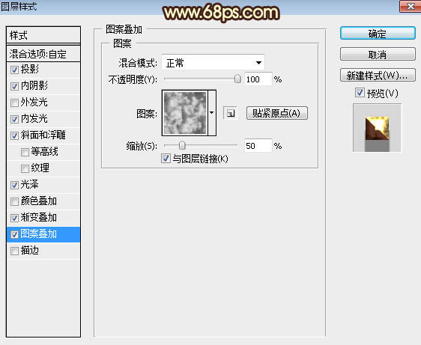The image size is (421, 345).
Task: Open the pattern picker dropdown arrow
Action: coord(212,113)
